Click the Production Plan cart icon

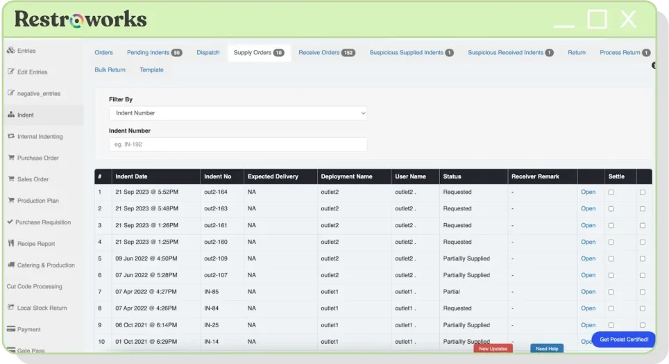click(x=11, y=200)
